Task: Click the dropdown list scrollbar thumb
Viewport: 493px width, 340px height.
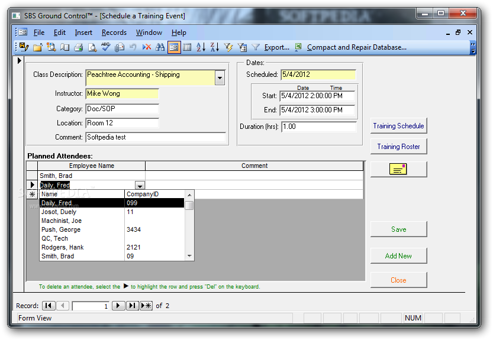Action: (x=189, y=205)
